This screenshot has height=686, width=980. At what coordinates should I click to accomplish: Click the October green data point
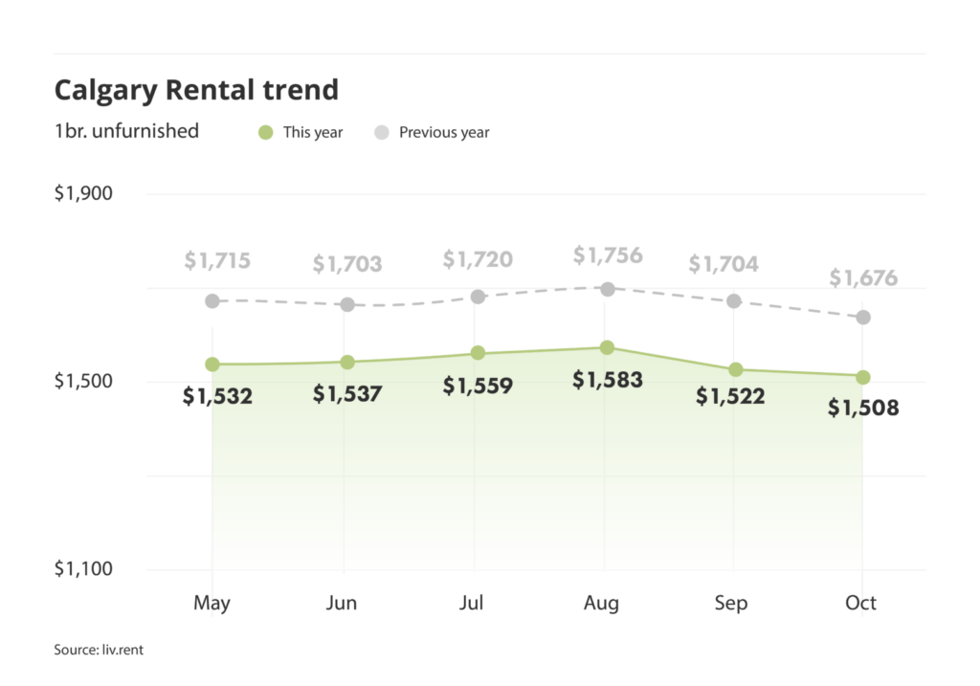pos(863,377)
